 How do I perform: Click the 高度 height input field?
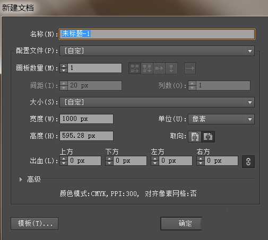[87, 136]
